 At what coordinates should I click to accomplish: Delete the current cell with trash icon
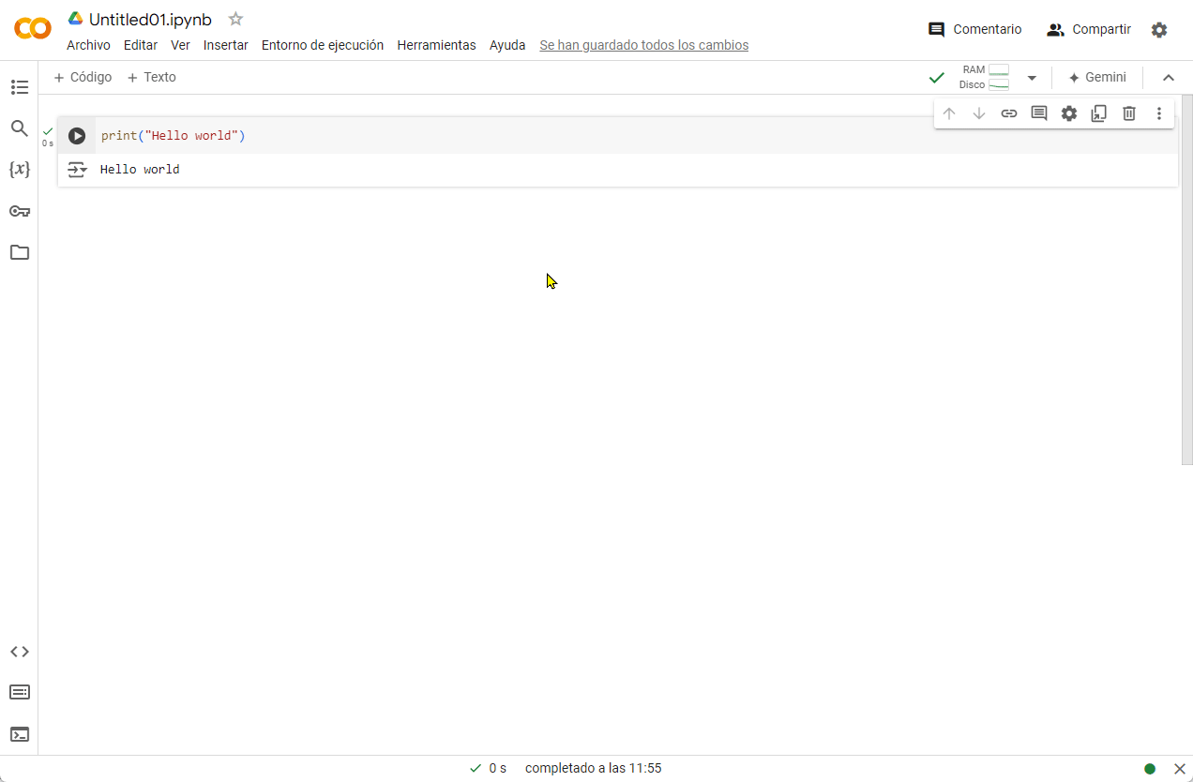pyautogui.click(x=1129, y=113)
